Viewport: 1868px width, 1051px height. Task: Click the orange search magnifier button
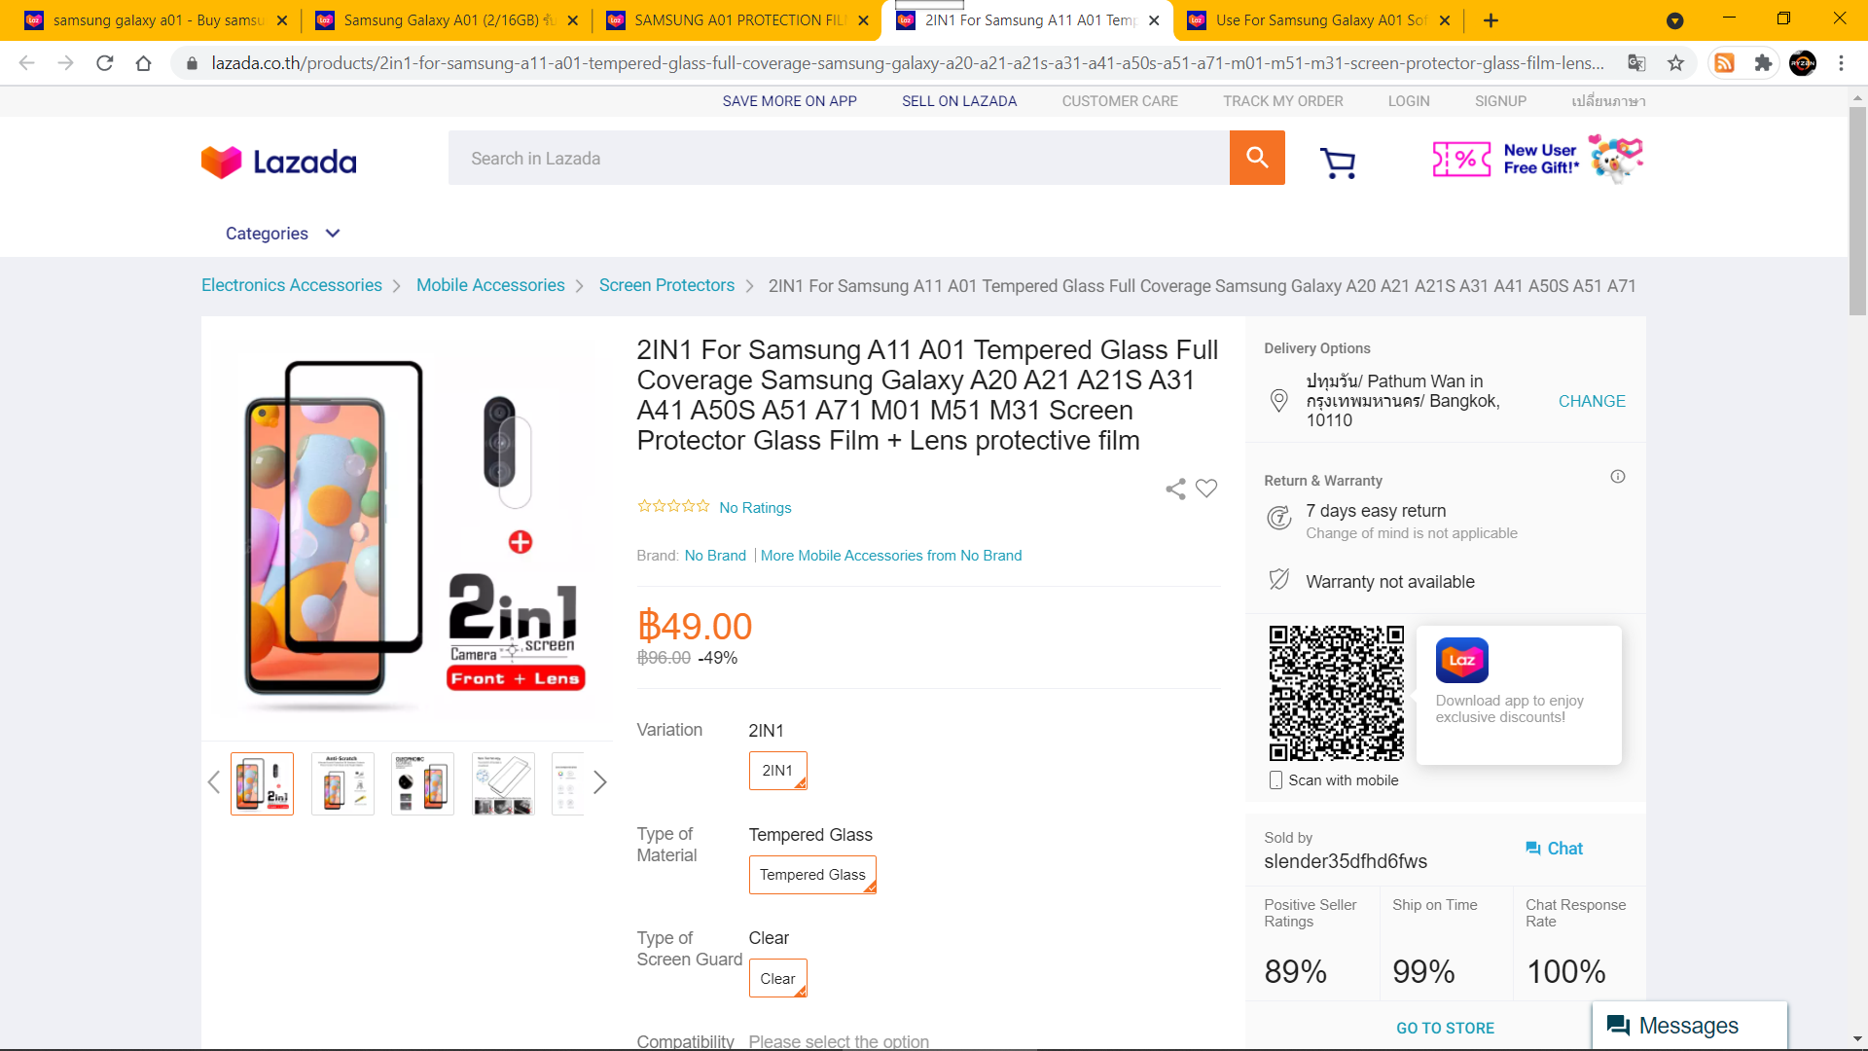tap(1257, 158)
